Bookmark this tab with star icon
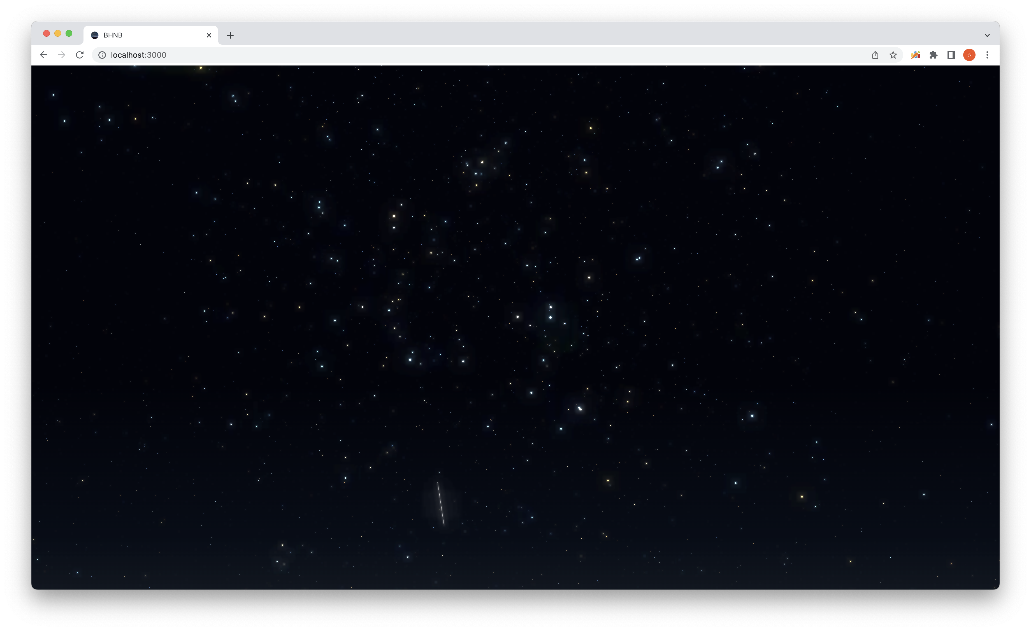The image size is (1031, 631). (x=893, y=55)
